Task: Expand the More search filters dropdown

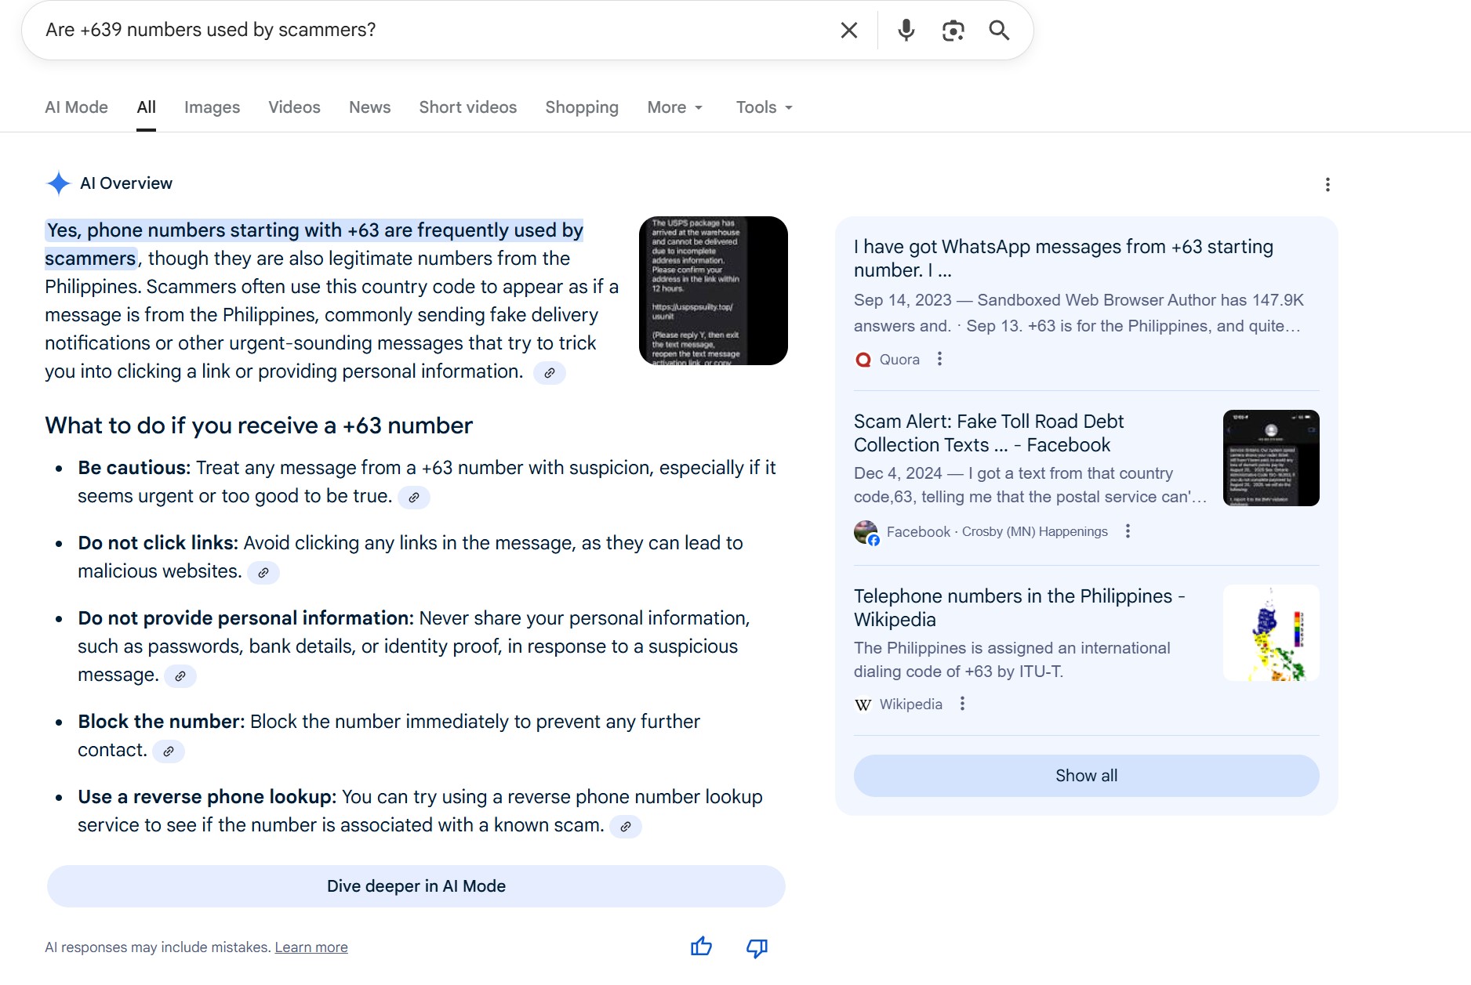Action: [x=674, y=107]
